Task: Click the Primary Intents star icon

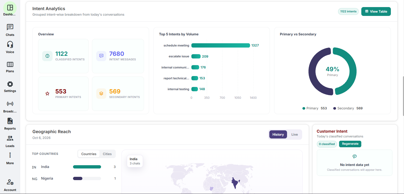Action: [47, 94]
